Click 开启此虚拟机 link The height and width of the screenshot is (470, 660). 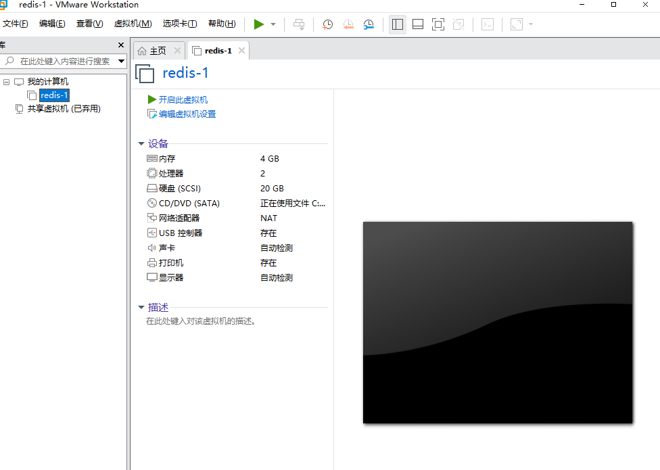(183, 99)
